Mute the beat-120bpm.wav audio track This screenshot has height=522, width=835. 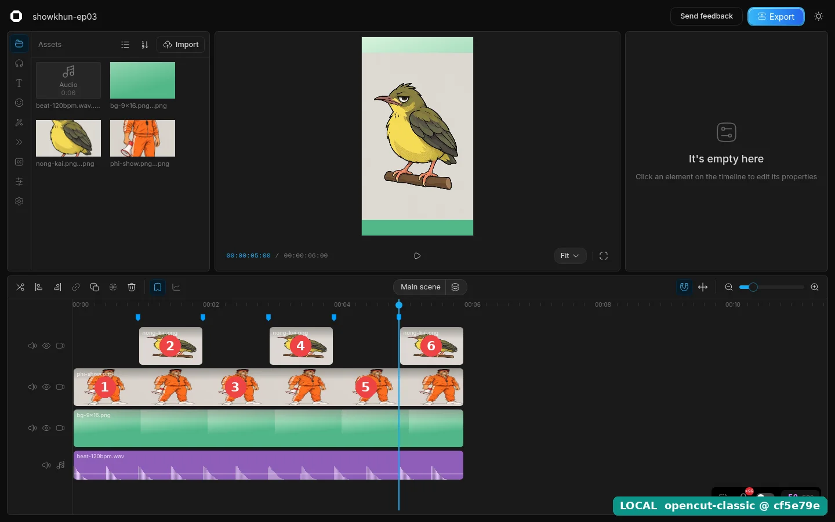46,465
